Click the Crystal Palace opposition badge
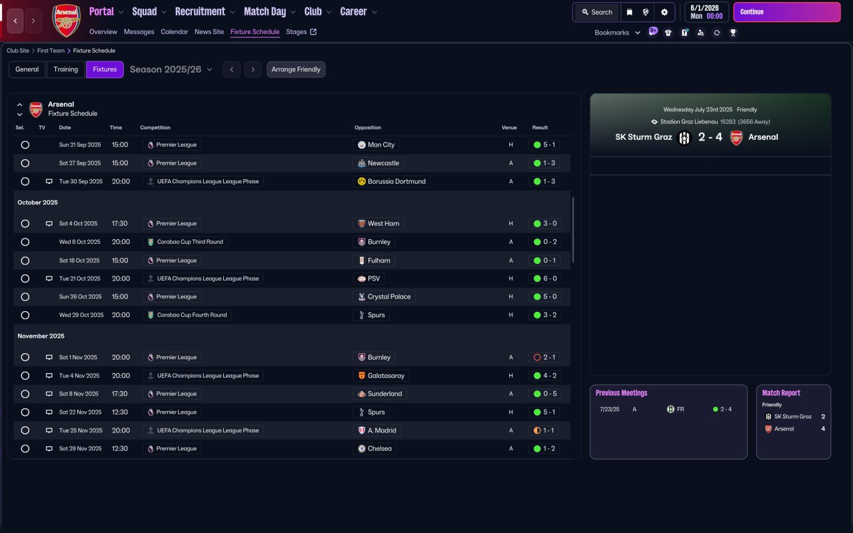The height and width of the screenshot is (533, 853). [x=362, y=296]
